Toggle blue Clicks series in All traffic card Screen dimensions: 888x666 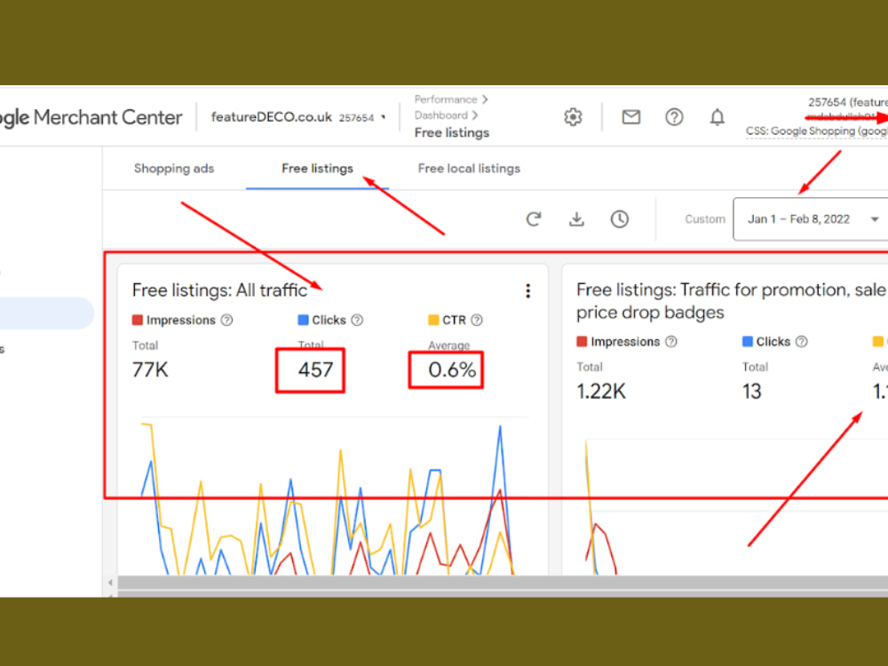click(303, 320)
